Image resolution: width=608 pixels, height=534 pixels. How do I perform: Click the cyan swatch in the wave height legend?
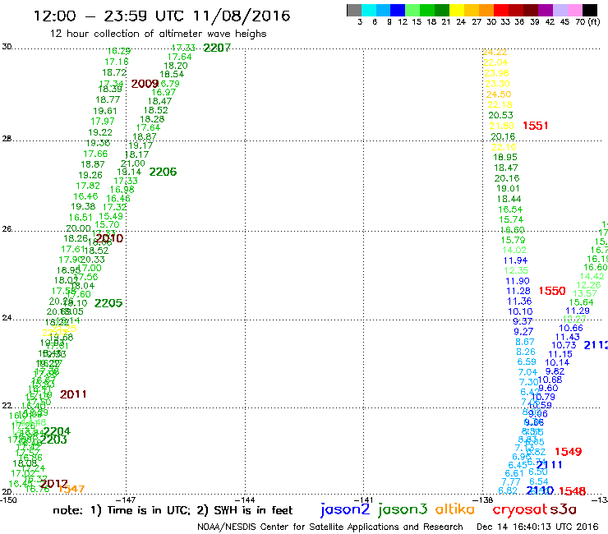coord(369,10)
